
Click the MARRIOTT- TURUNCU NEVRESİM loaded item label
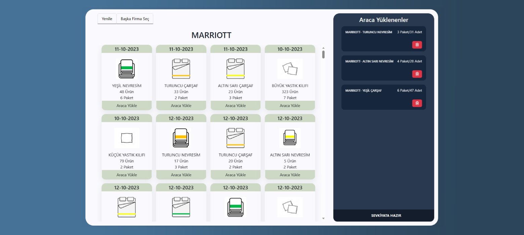point(368,32)
